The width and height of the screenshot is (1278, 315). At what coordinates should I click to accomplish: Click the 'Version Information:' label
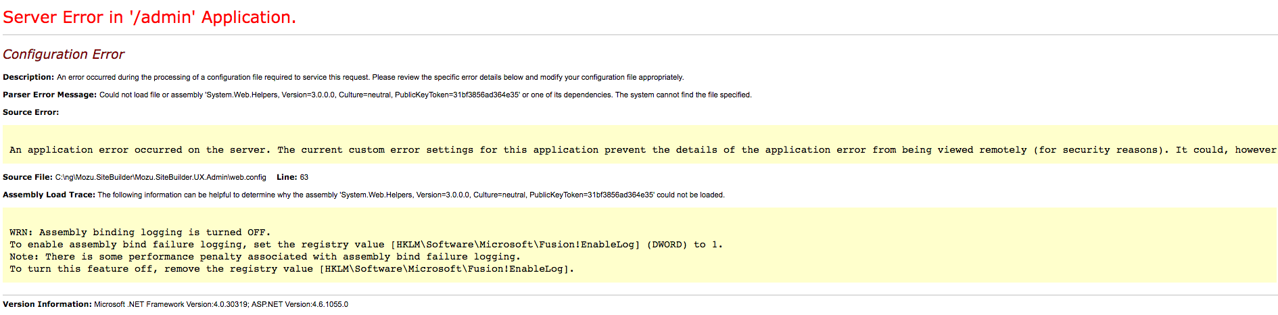point(47,304)
